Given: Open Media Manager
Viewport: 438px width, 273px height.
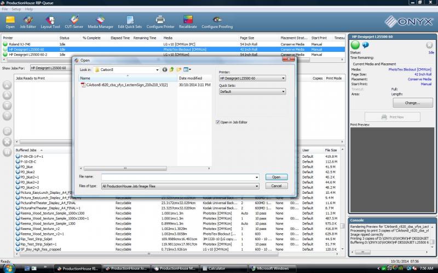Looking at the screenshot, I should click(101, 22).
